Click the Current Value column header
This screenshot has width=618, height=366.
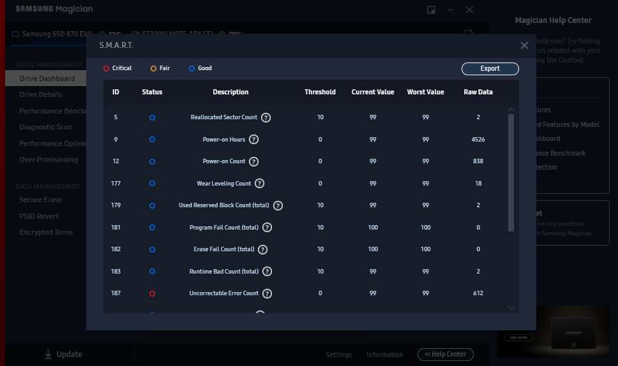point(373,92)
